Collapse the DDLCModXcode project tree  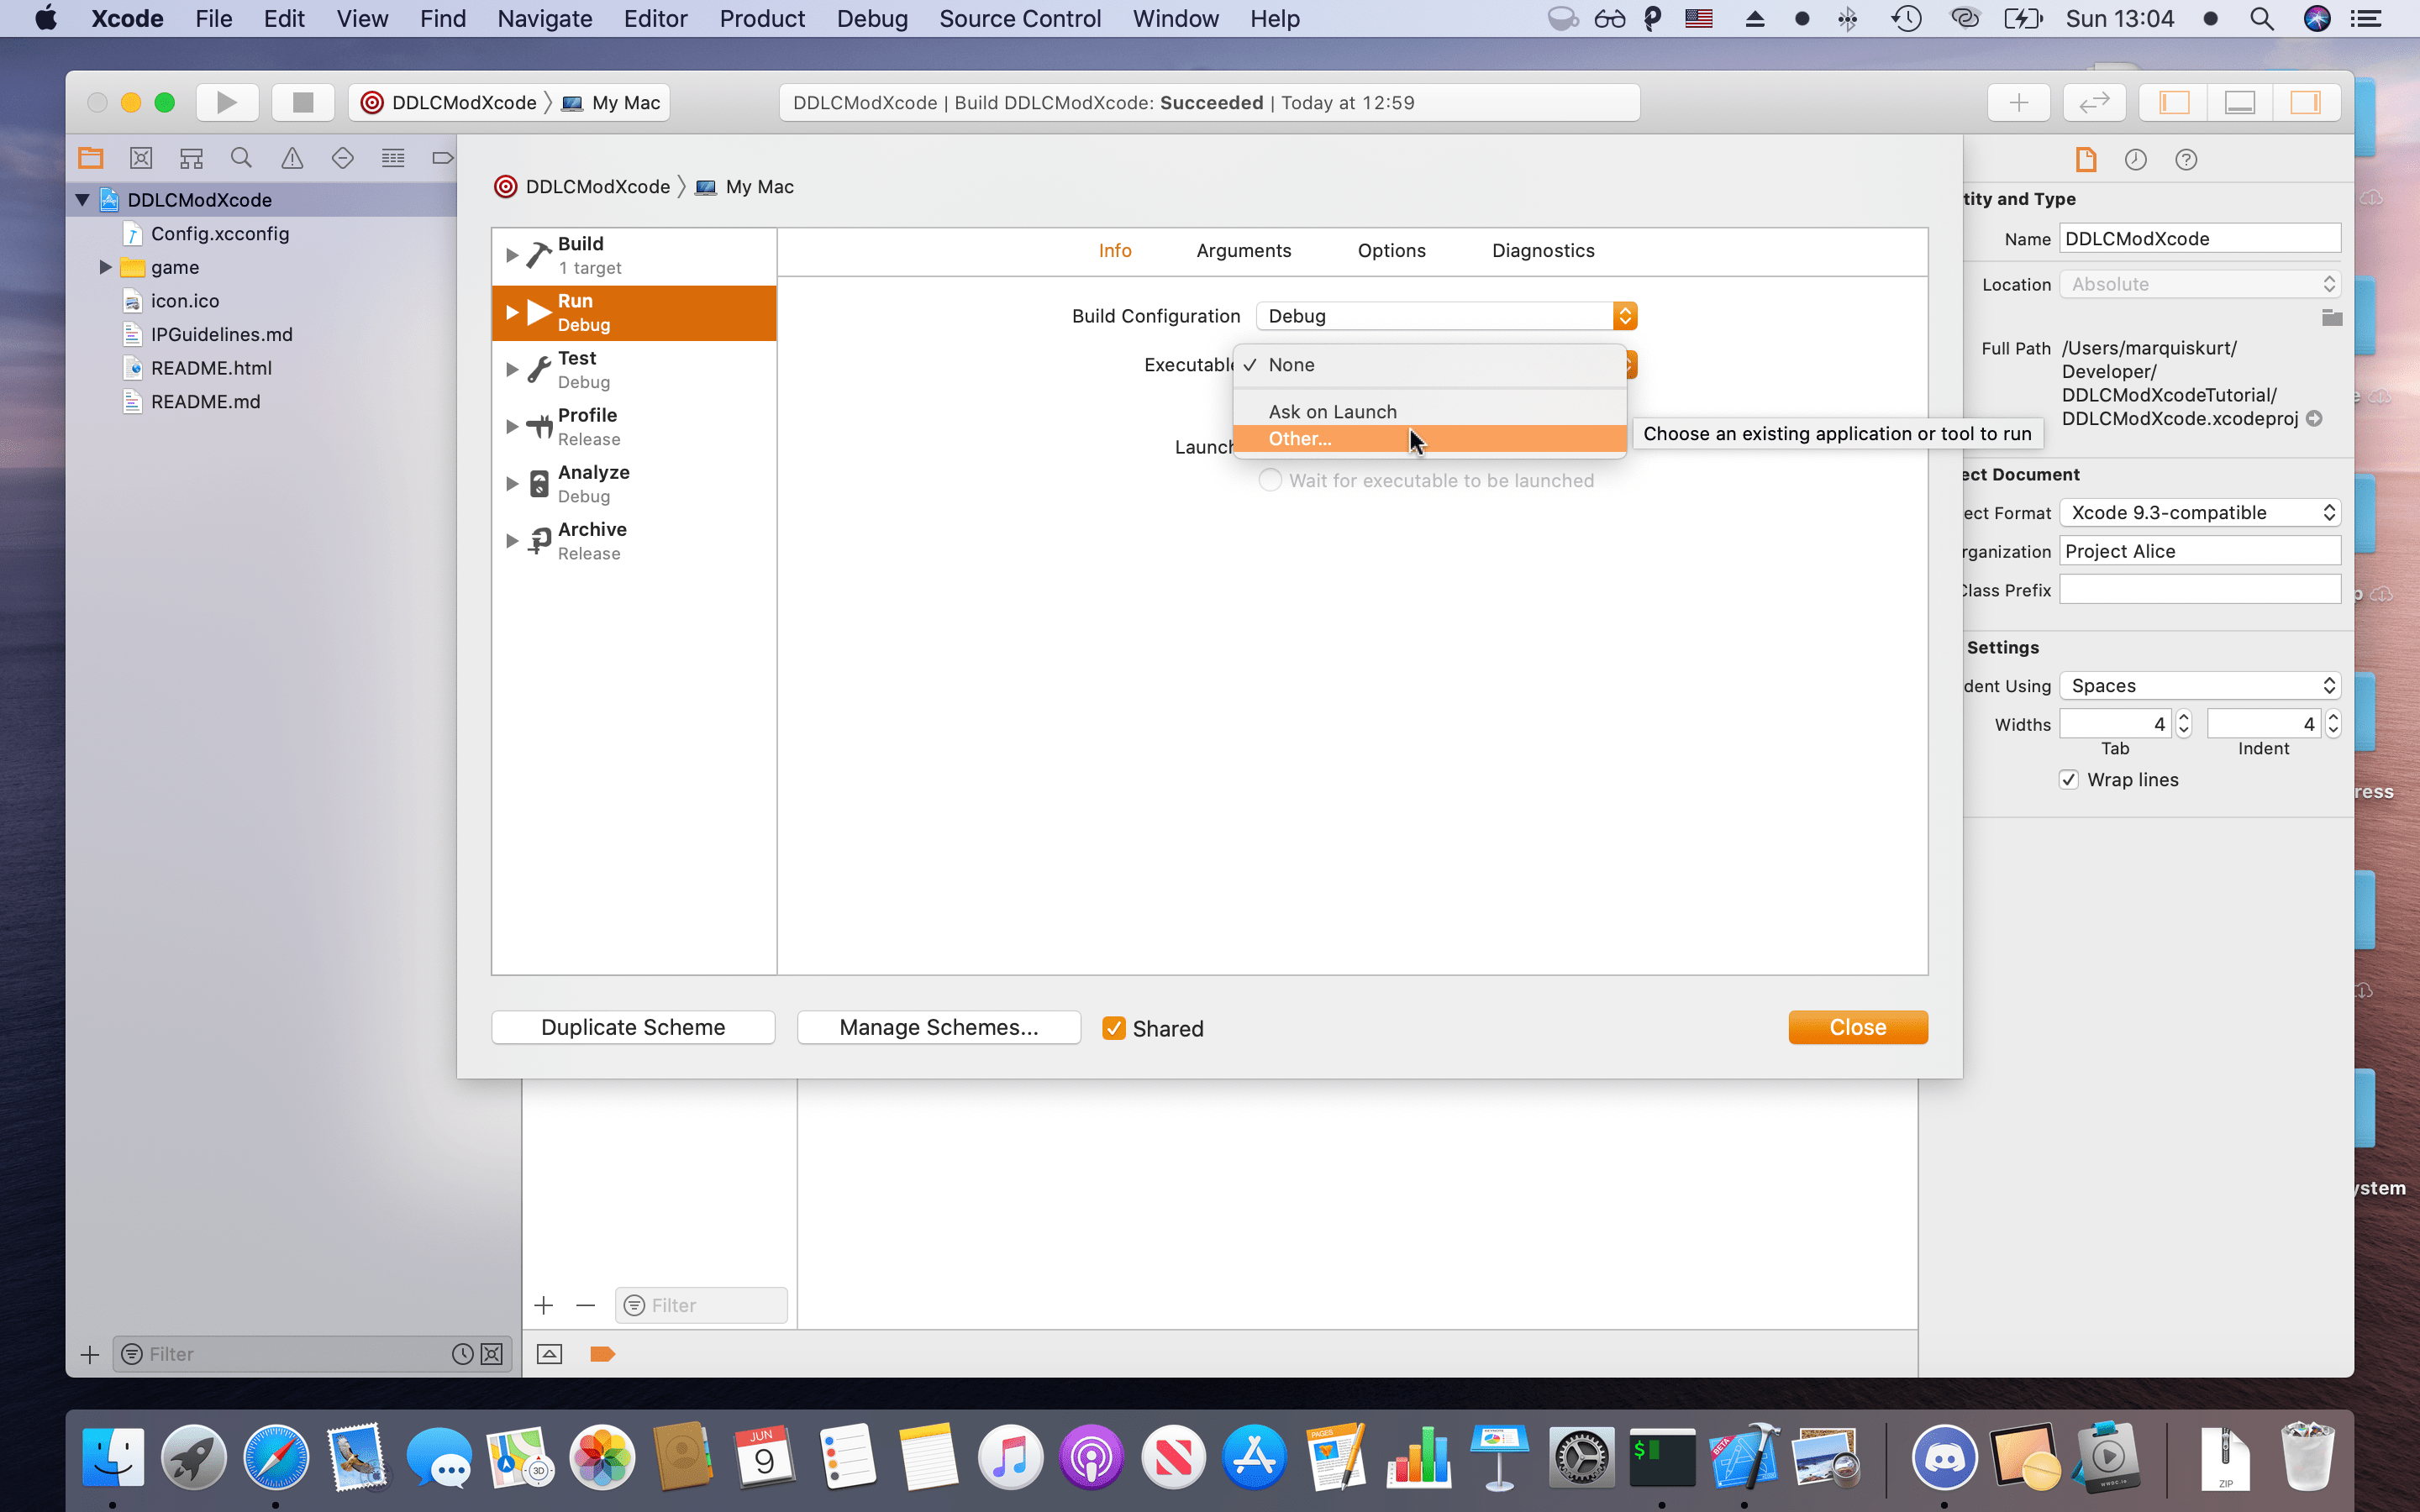click(x=83, y=200)
